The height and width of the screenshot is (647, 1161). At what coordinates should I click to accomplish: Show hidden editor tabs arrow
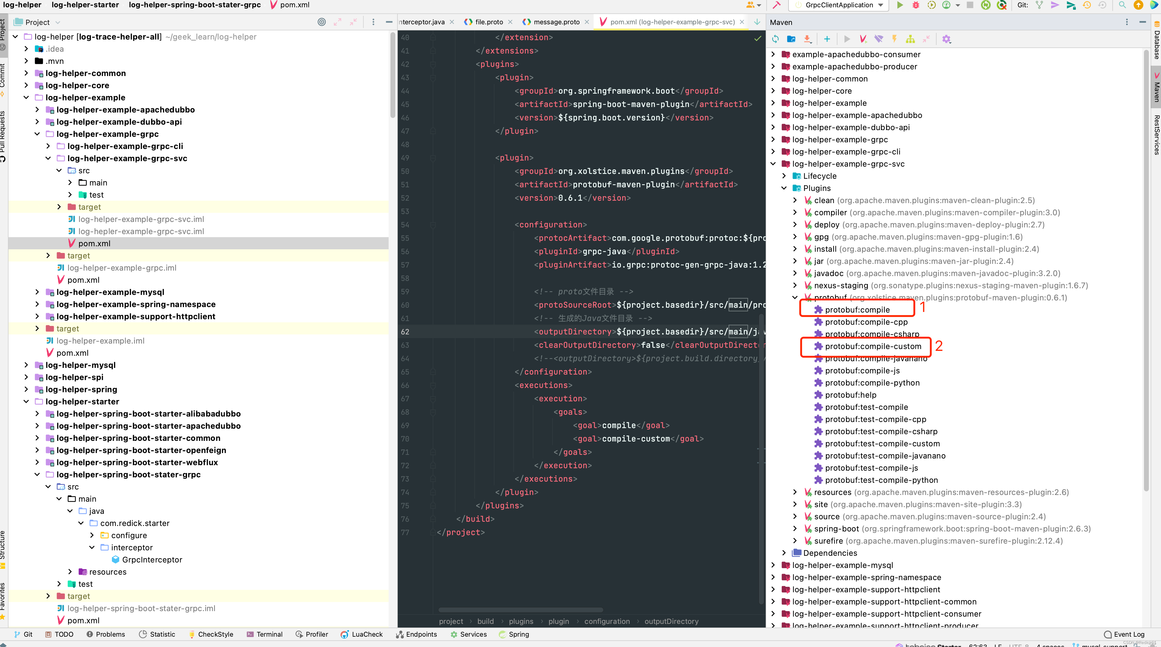tap(757, 22)
